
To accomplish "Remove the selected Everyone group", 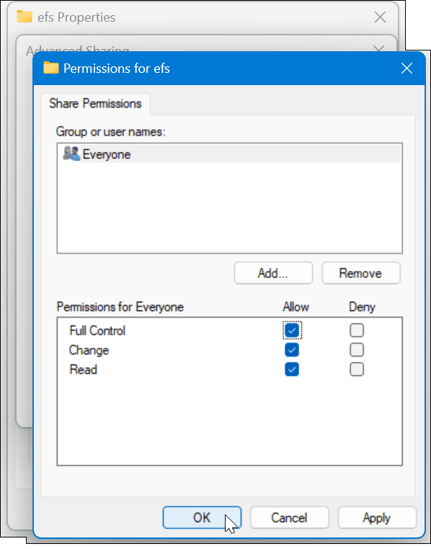I will tap(360, 273).
